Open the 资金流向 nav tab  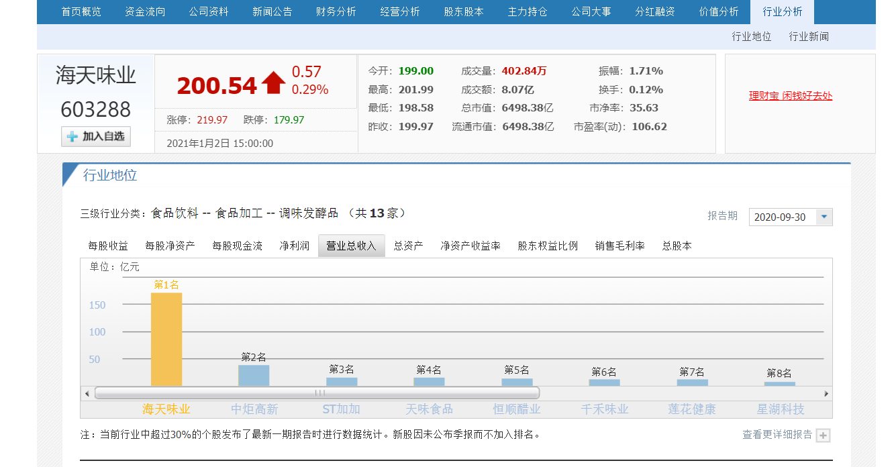tap(145, 12)
